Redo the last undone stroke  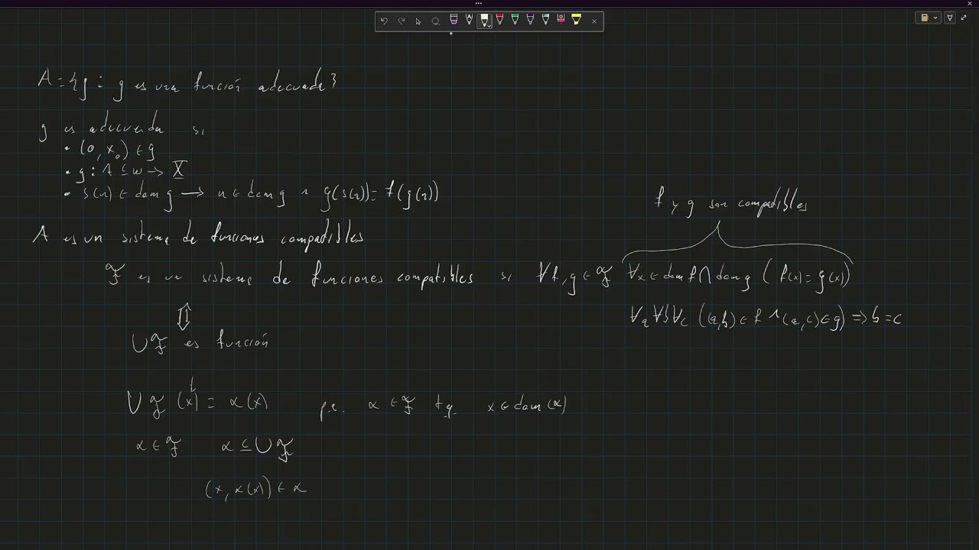click(401, 21)
